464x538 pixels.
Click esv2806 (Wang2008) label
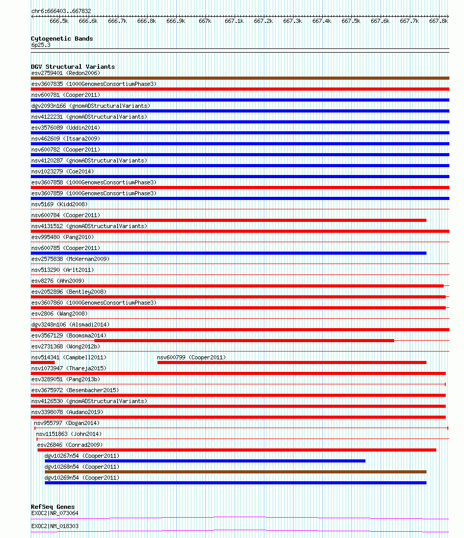click(x=59, y=314)
